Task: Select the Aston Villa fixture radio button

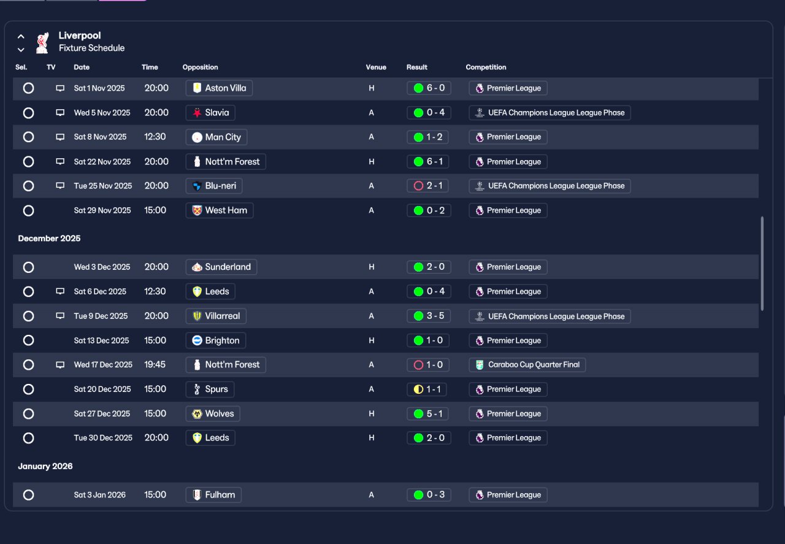Action: click(28, 88)
